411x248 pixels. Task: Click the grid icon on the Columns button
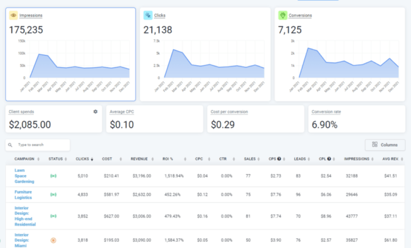coord(375,144)
